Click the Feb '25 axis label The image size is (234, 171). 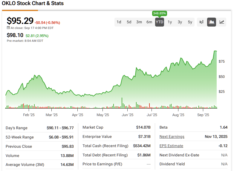[29, 115]
